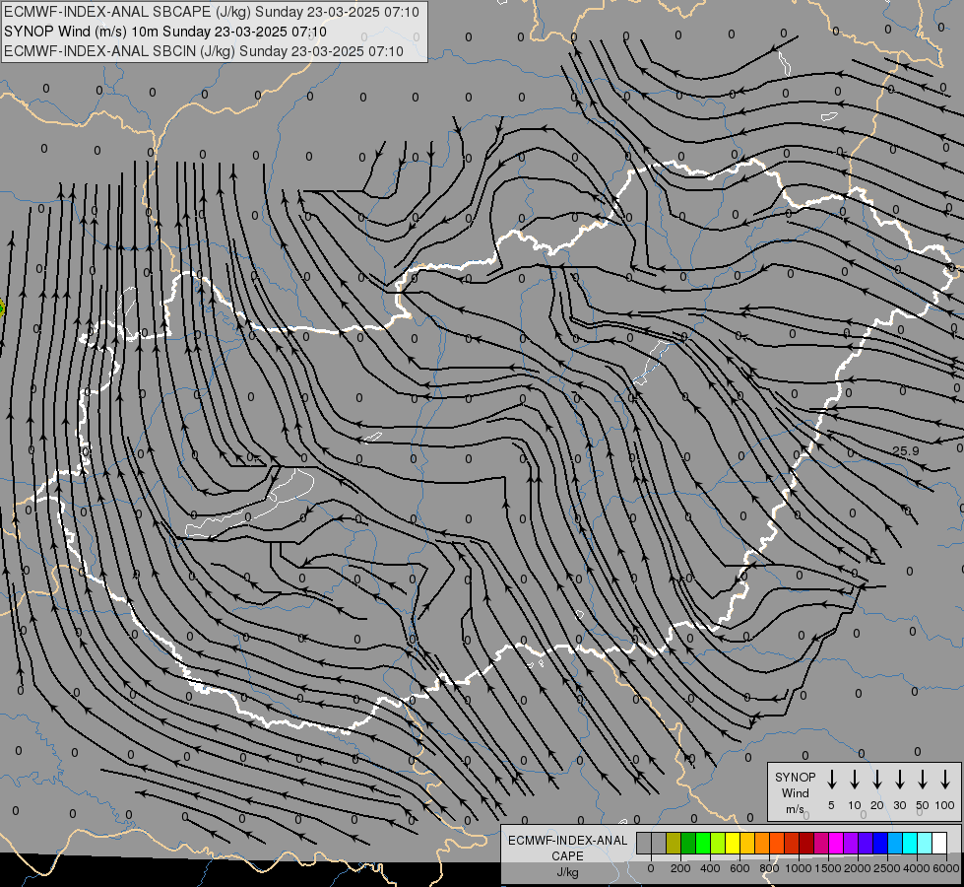Click the SYNOP Wind 10m title line
This screenshot has width=964, height=887.
coord(165,32)
